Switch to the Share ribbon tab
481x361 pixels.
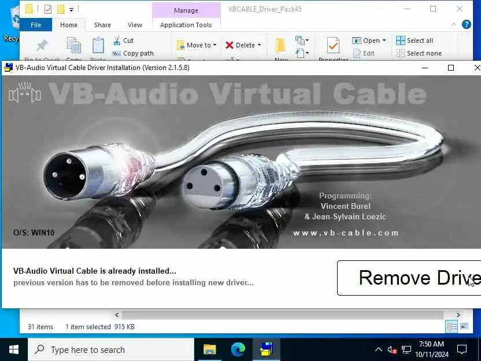(x=102, y=25)
